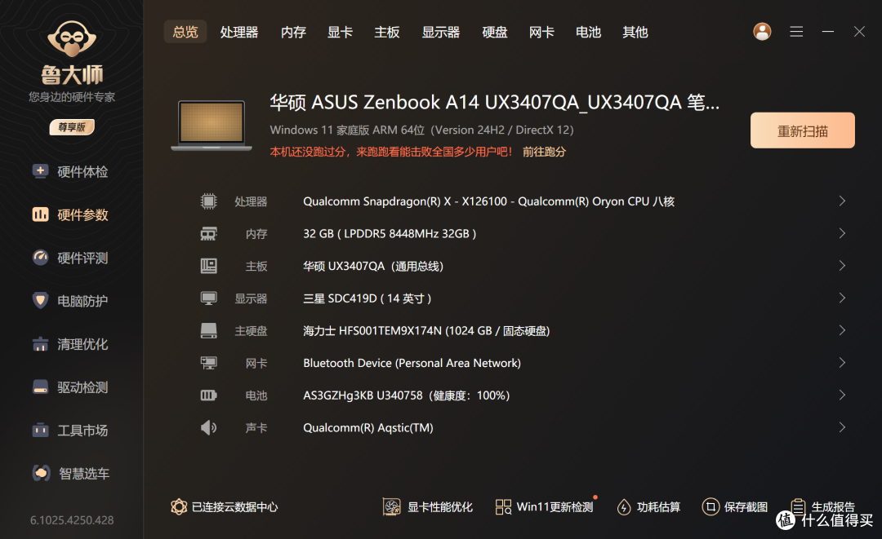
Task: Expand the 内存 row chevron
Action: coord(842,233)
